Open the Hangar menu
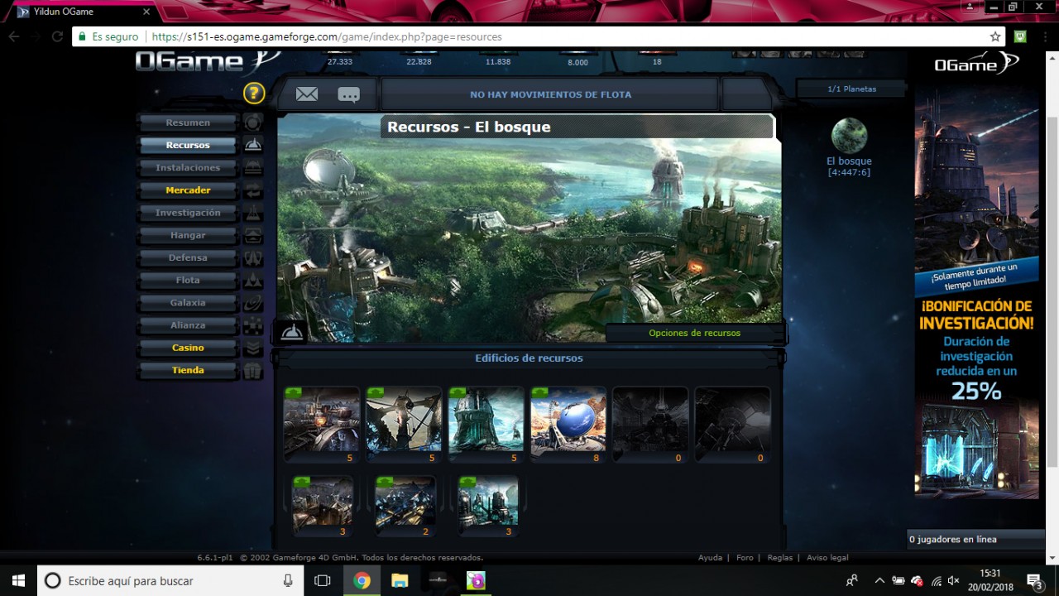 point(188,235)
